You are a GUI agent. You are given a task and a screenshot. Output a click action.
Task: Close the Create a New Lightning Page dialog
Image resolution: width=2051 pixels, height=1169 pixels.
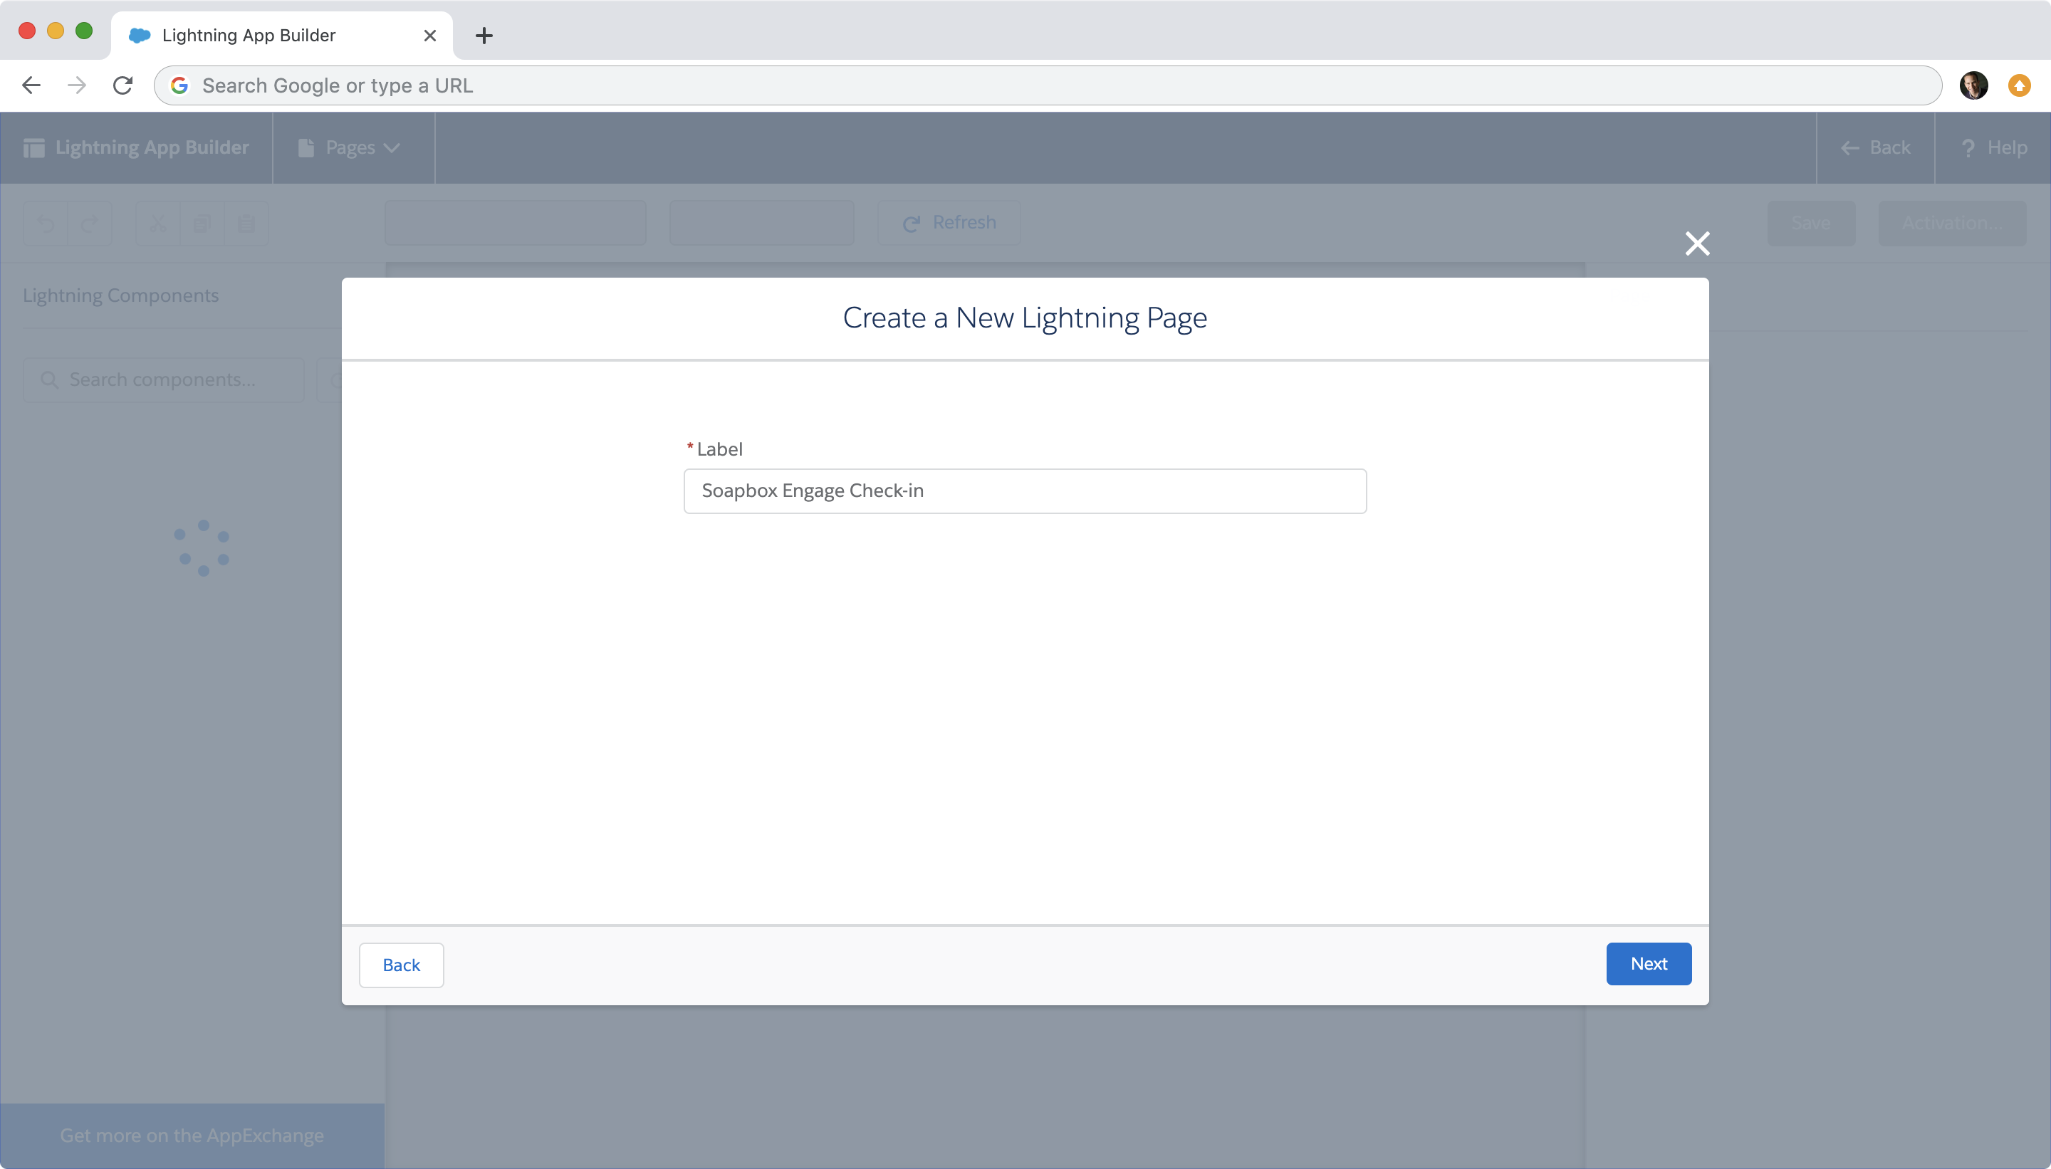pyautogui.click(x=1697, y=243)
